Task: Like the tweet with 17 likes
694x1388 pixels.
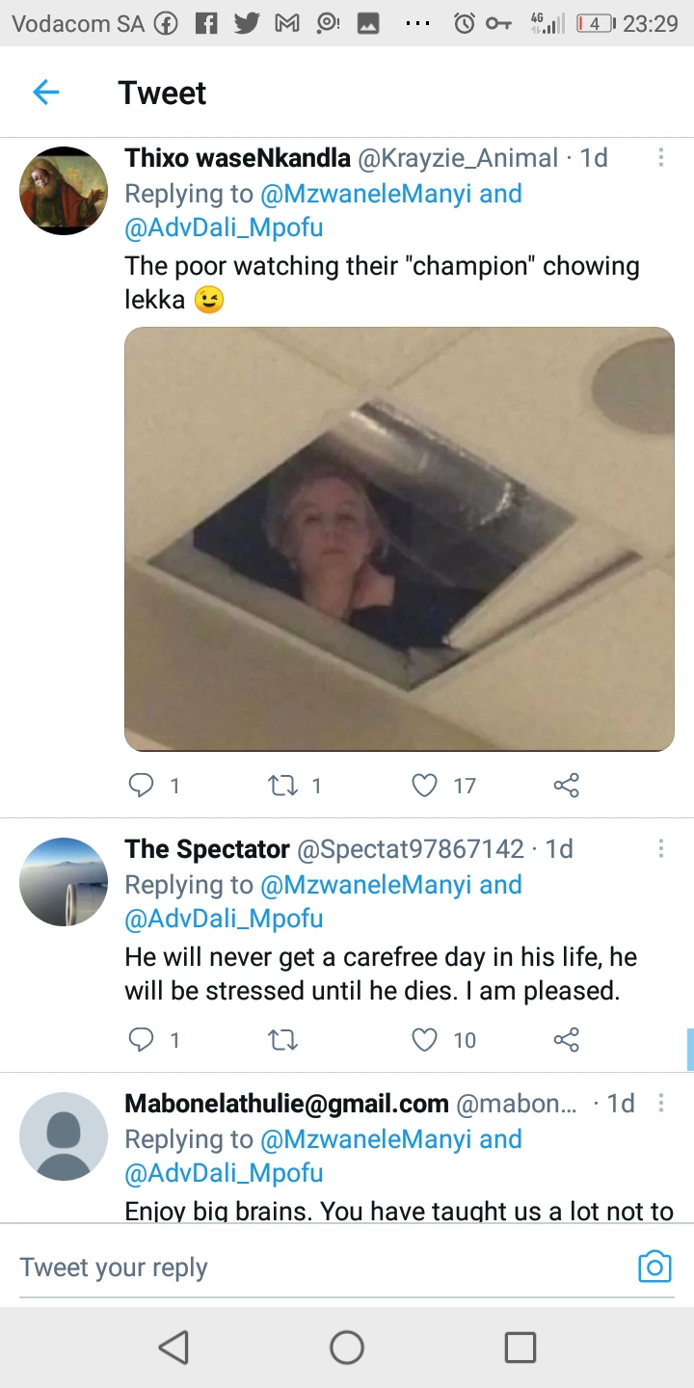Action: (425, 787)
